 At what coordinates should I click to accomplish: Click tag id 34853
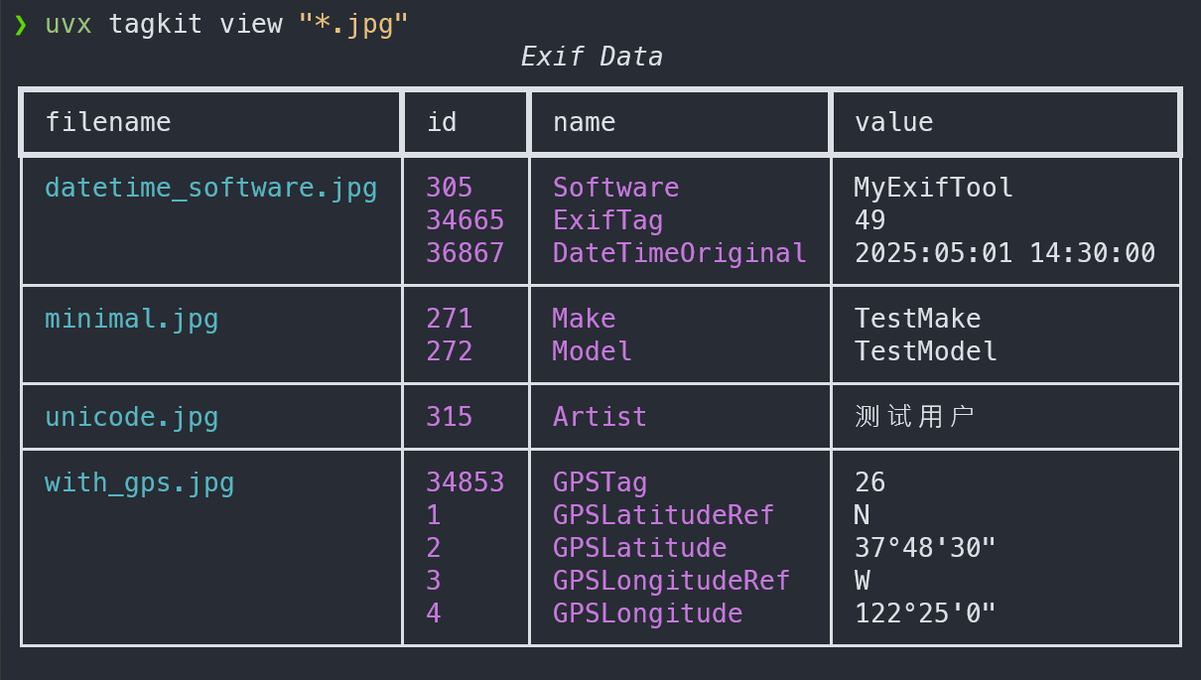click(466, 482)
